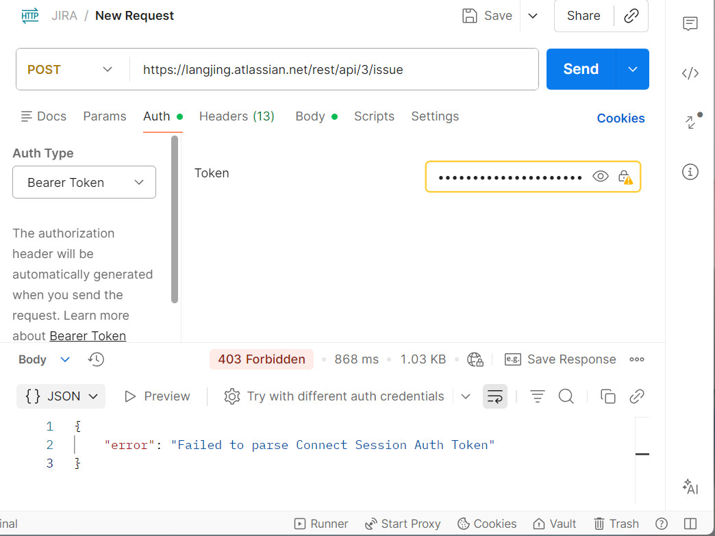This screenshot has height=536, width=715.
Task: Toggle the two-pane layout icon
Action: click(690, 524)
